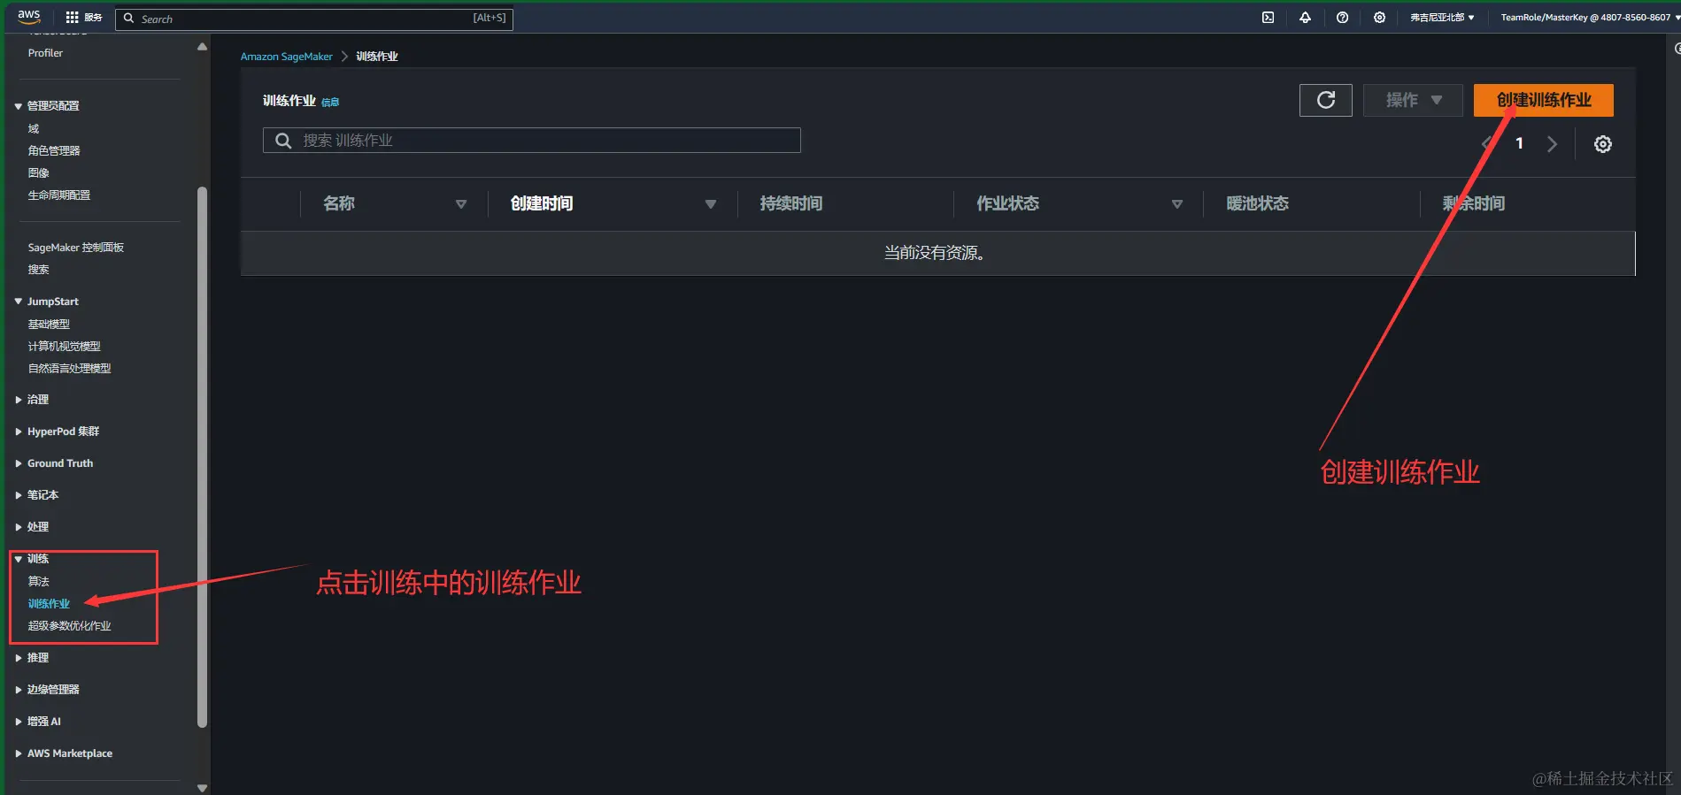Open 算法 under 训练
Viewport: 1681px width, 795px height.
point(38,582)
